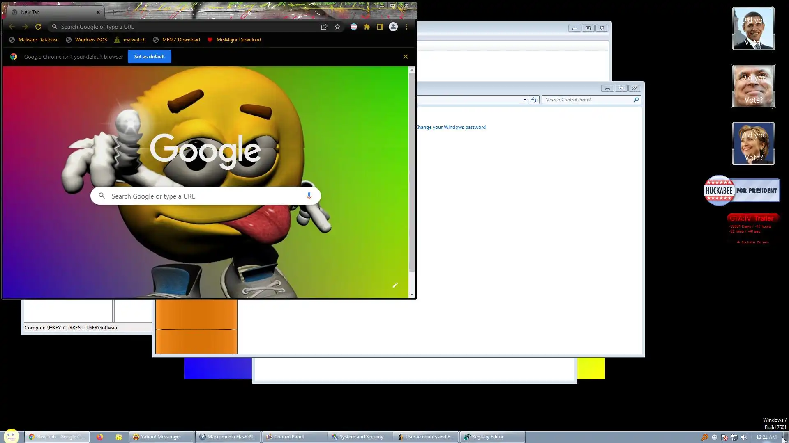Click the share page icon in the address bar
The width and height of the screenshot is (789, 443).
324,27
